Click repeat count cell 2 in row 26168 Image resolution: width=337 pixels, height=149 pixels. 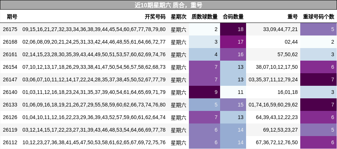tap(319, 42)
